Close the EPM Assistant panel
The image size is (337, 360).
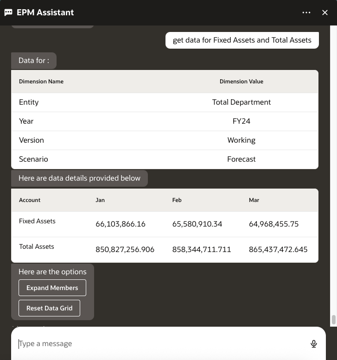(325, 13)
